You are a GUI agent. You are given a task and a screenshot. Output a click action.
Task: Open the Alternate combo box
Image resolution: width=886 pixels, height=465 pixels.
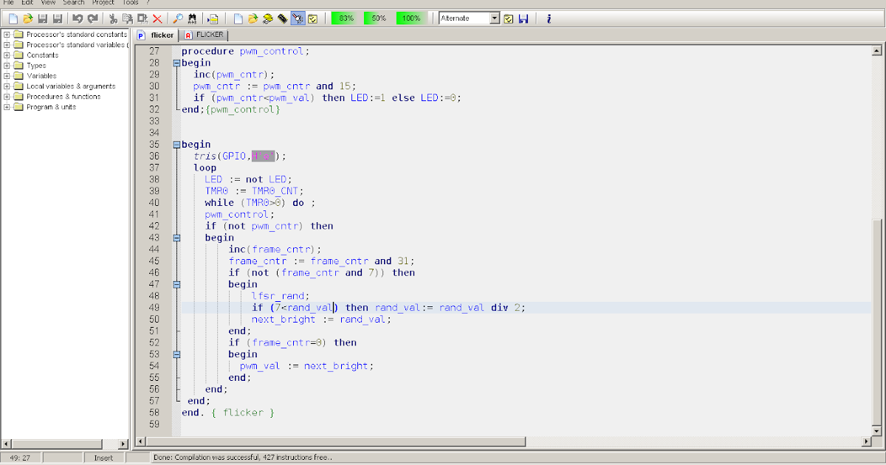[495, 18]
